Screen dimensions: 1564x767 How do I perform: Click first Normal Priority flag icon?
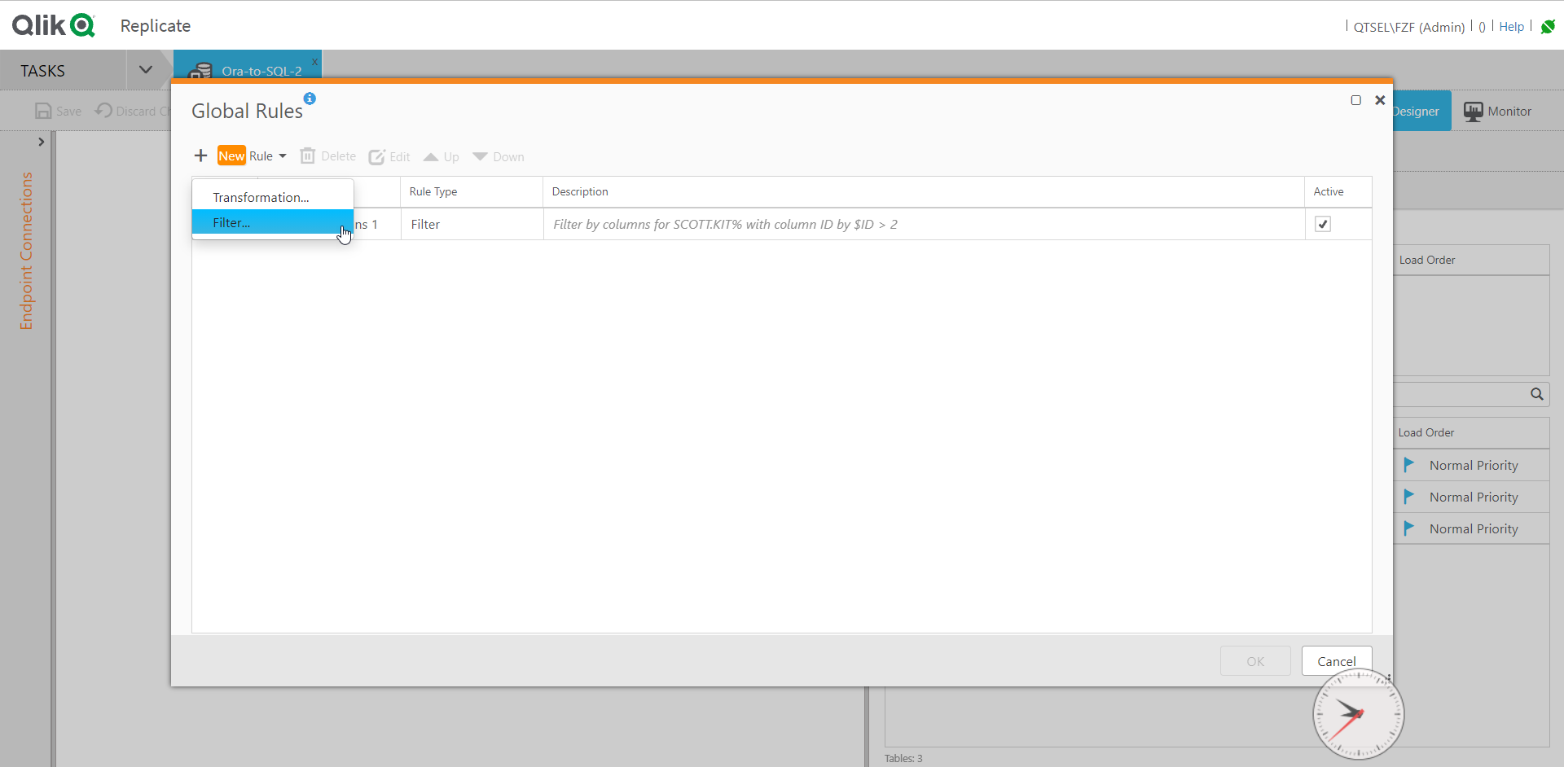(x=1408, y=465)
